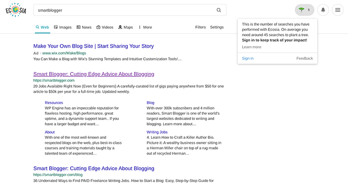Open the Maps tab
This screenshot has height=184, width=348.
(x=125, y=27)
